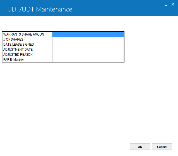Click the # OF SHARES label
The image size is (178, 156).
pyautogui.click(x=13, y=39)
